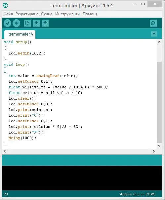Select the termometer sketch tab

(x=20, y=34)
